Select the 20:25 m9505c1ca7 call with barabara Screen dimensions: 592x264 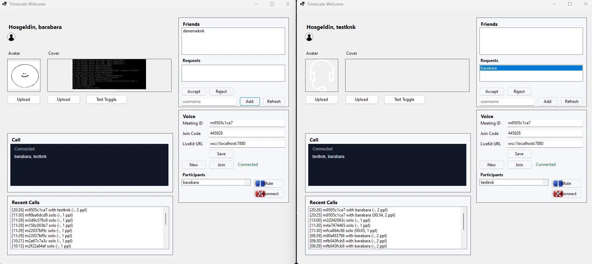point(352,215)
